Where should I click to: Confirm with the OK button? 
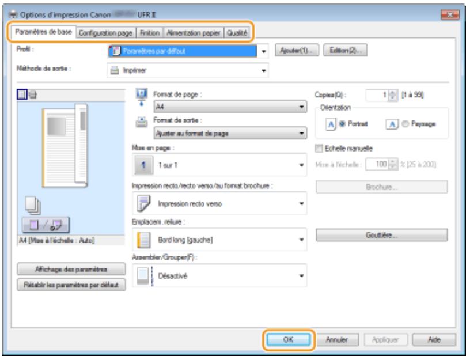tap(288, 340)
